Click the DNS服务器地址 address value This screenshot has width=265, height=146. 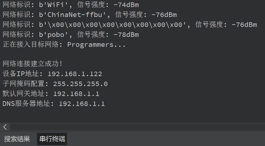click(x=82, y=104)
